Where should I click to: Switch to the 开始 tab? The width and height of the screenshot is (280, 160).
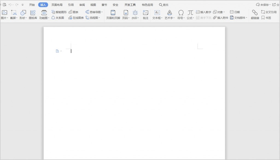pyautogui.click(x=32, y=5)
